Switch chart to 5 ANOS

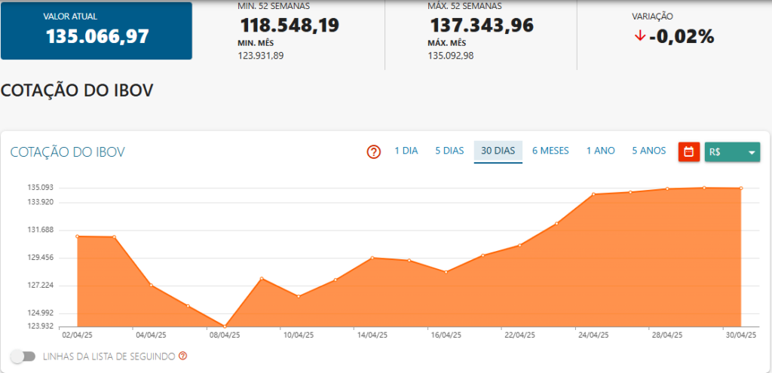[x=649, y=151]
